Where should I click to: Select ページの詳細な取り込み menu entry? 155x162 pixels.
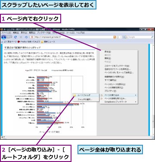[118, 99]
